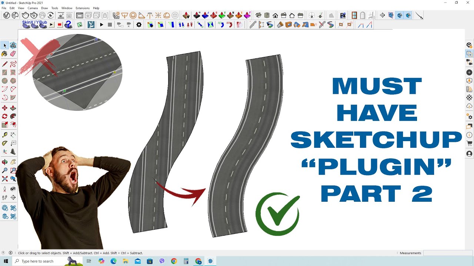The image size is (474, 266).
Task: Activate the Line pencil tool
Action: click(x=5, y=64)
